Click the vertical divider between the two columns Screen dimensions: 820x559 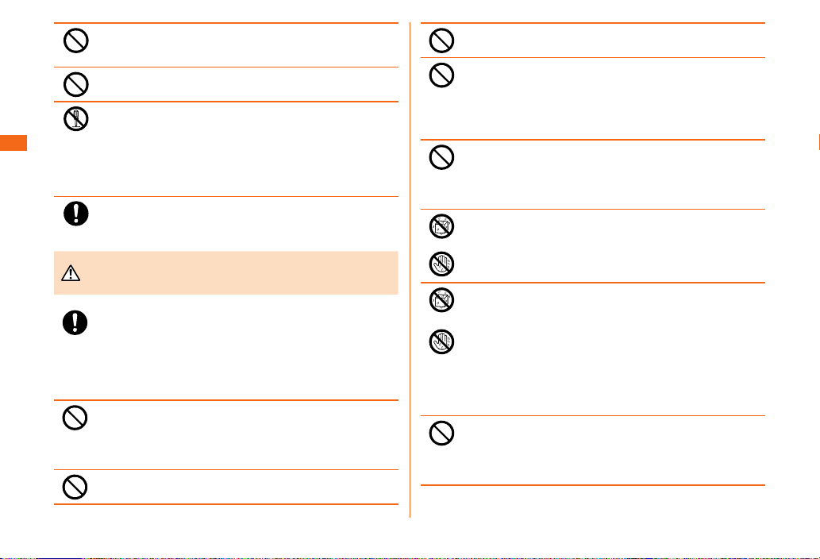point(410,270)
